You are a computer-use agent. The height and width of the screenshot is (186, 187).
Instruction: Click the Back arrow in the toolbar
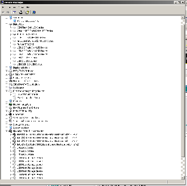(3, 12)
